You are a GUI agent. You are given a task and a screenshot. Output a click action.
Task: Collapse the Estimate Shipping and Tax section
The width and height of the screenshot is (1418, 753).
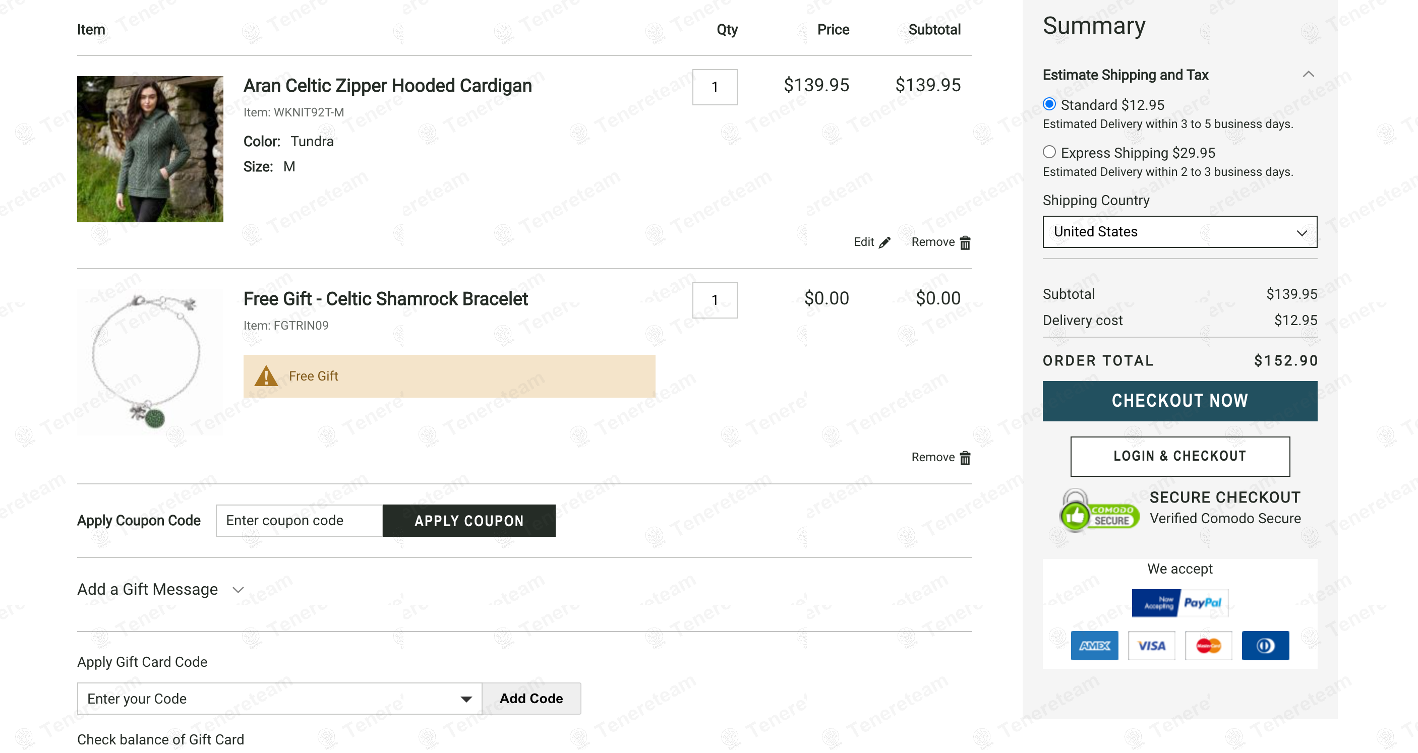pos(1308,75)
